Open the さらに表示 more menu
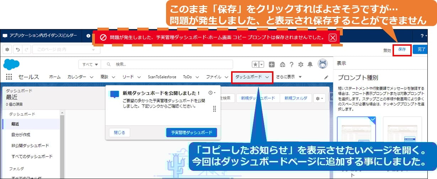This screenshot has width=437, height=179. point(289,77)
